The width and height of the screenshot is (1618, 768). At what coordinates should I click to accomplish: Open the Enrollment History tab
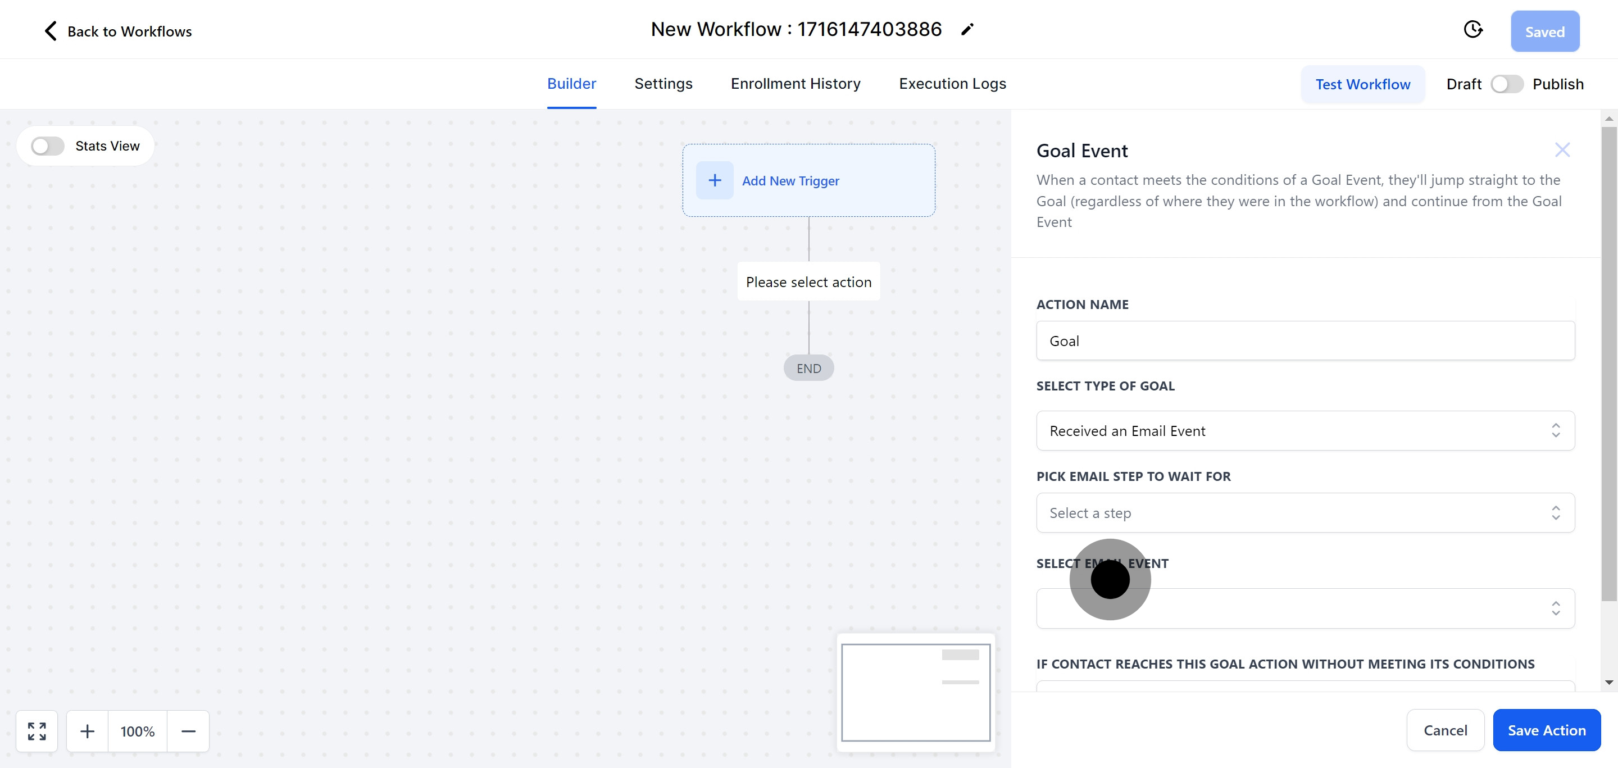[795, 84]
